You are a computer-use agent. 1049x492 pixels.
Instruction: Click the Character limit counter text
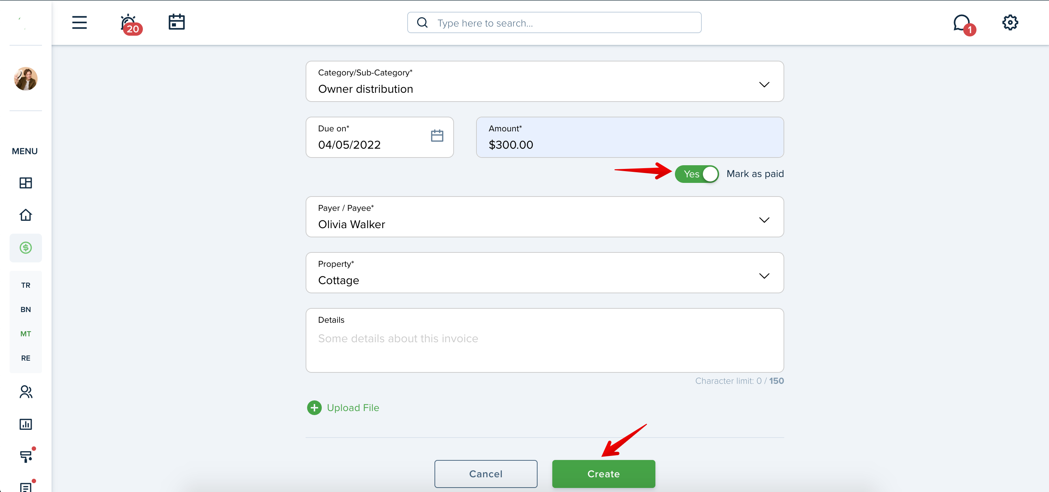tap(739, 381)
